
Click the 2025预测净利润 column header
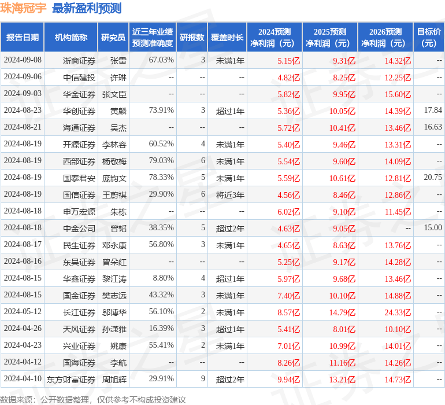330,37
